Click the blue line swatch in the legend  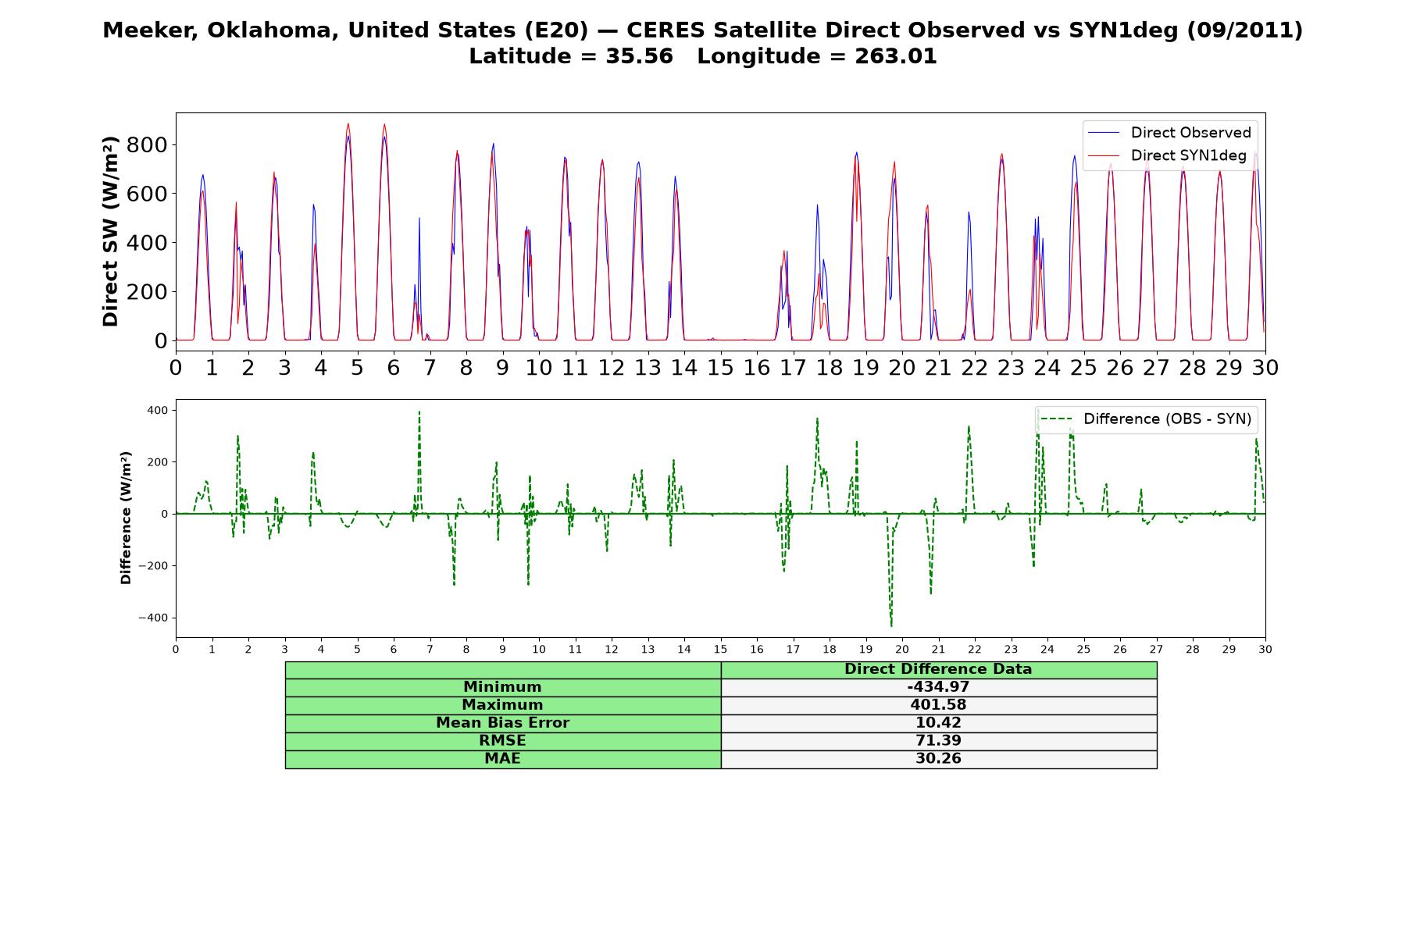tap(1104, 133)
